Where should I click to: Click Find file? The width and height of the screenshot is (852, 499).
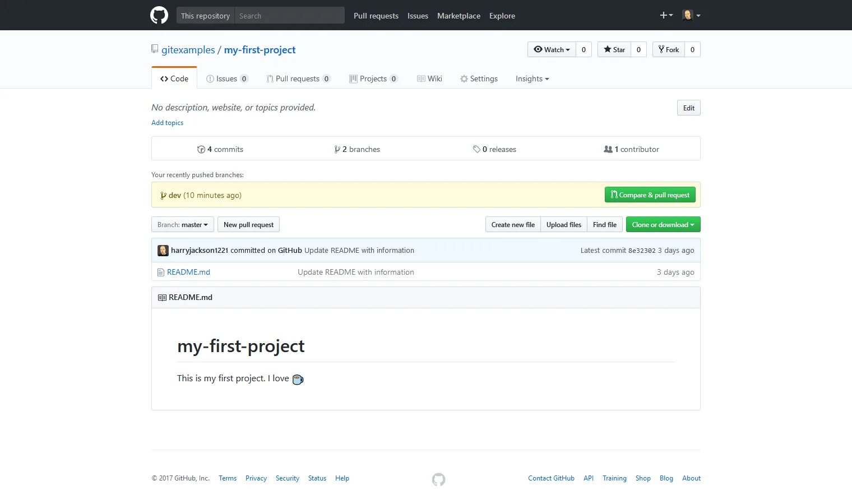(x=605, y=224)
